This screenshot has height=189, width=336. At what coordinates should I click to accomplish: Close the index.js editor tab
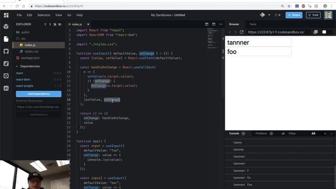click(88, 24)
